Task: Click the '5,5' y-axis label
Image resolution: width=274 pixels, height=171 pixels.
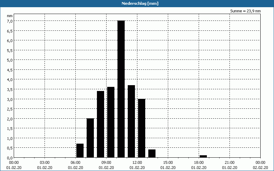Action: point(10,50)
